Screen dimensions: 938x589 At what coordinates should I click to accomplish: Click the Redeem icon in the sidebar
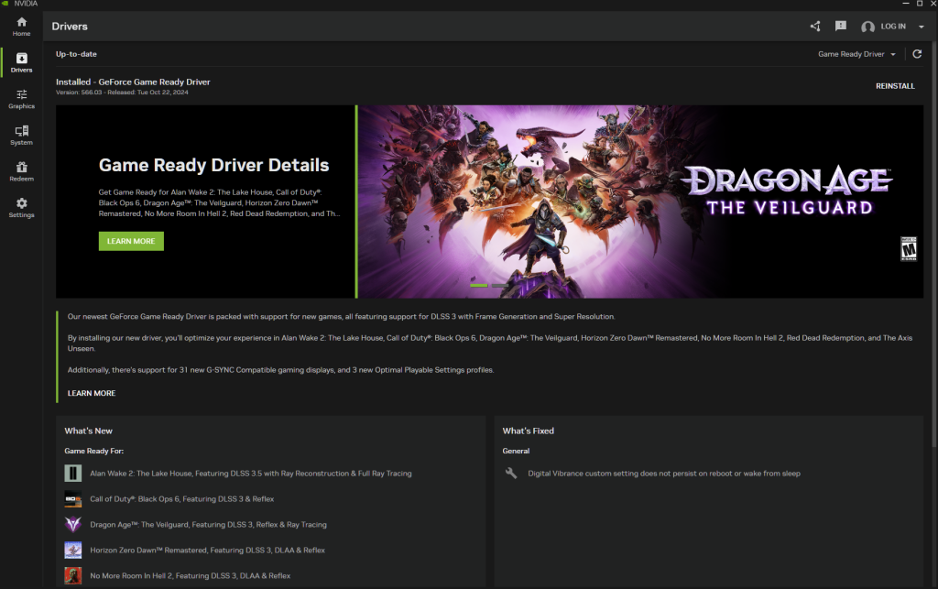21,170
